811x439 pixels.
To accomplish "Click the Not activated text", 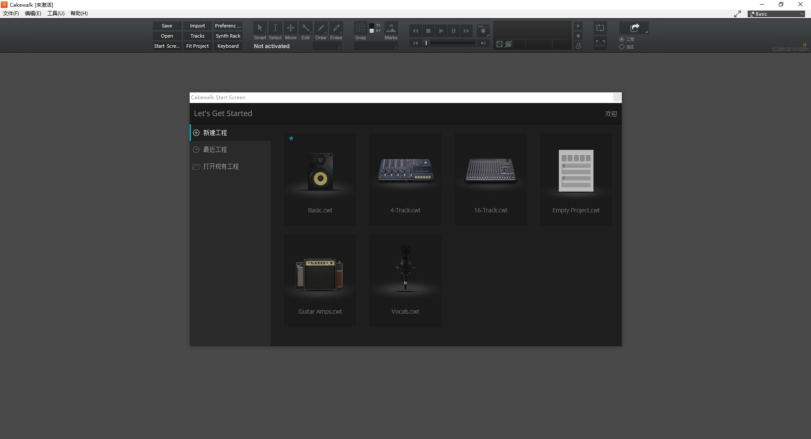I will (272, 46).
